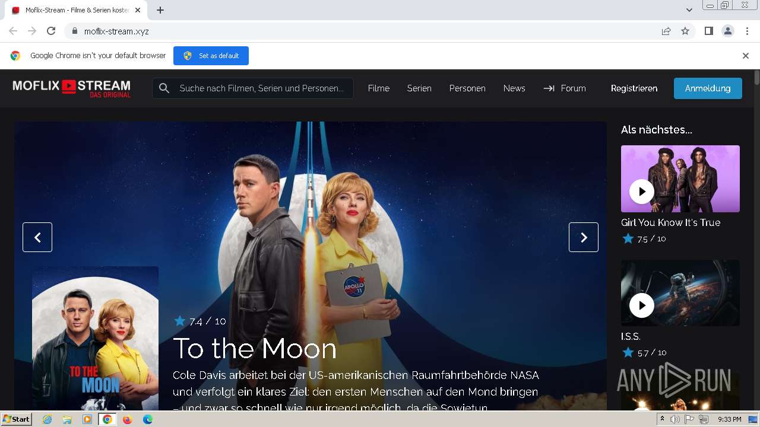The image size is (760, 427).
Task: Click the 5.7 / 10 rating star
Action: click(x=628, y=352)
